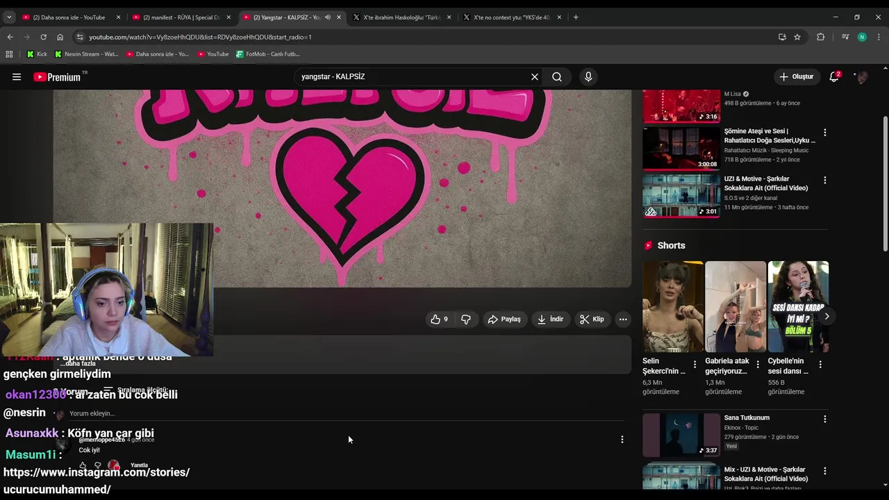The image size is (889, 500).
Task: Open options for Şömine Ateşi ve Sesi video
Action: [x=824, y=132]
